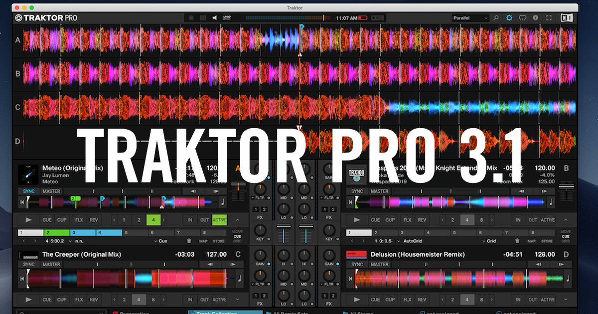Screen dimensions: 598x314
Task: Play Deck C
Action: coord(29,300)
